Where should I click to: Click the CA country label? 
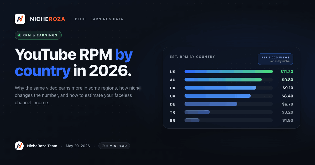click(x=172, y=96)
